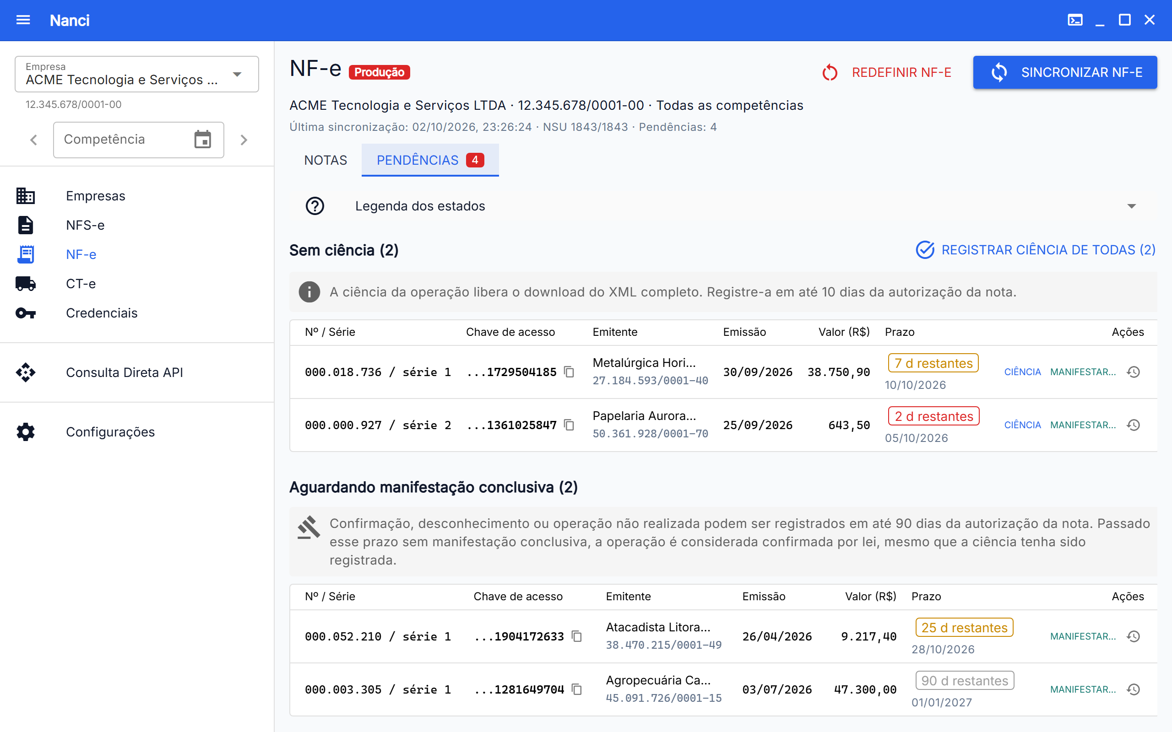The width and height of the screenshot is (1172, 732).
Task: Click the red Produção environment badge
Action: 379,72
